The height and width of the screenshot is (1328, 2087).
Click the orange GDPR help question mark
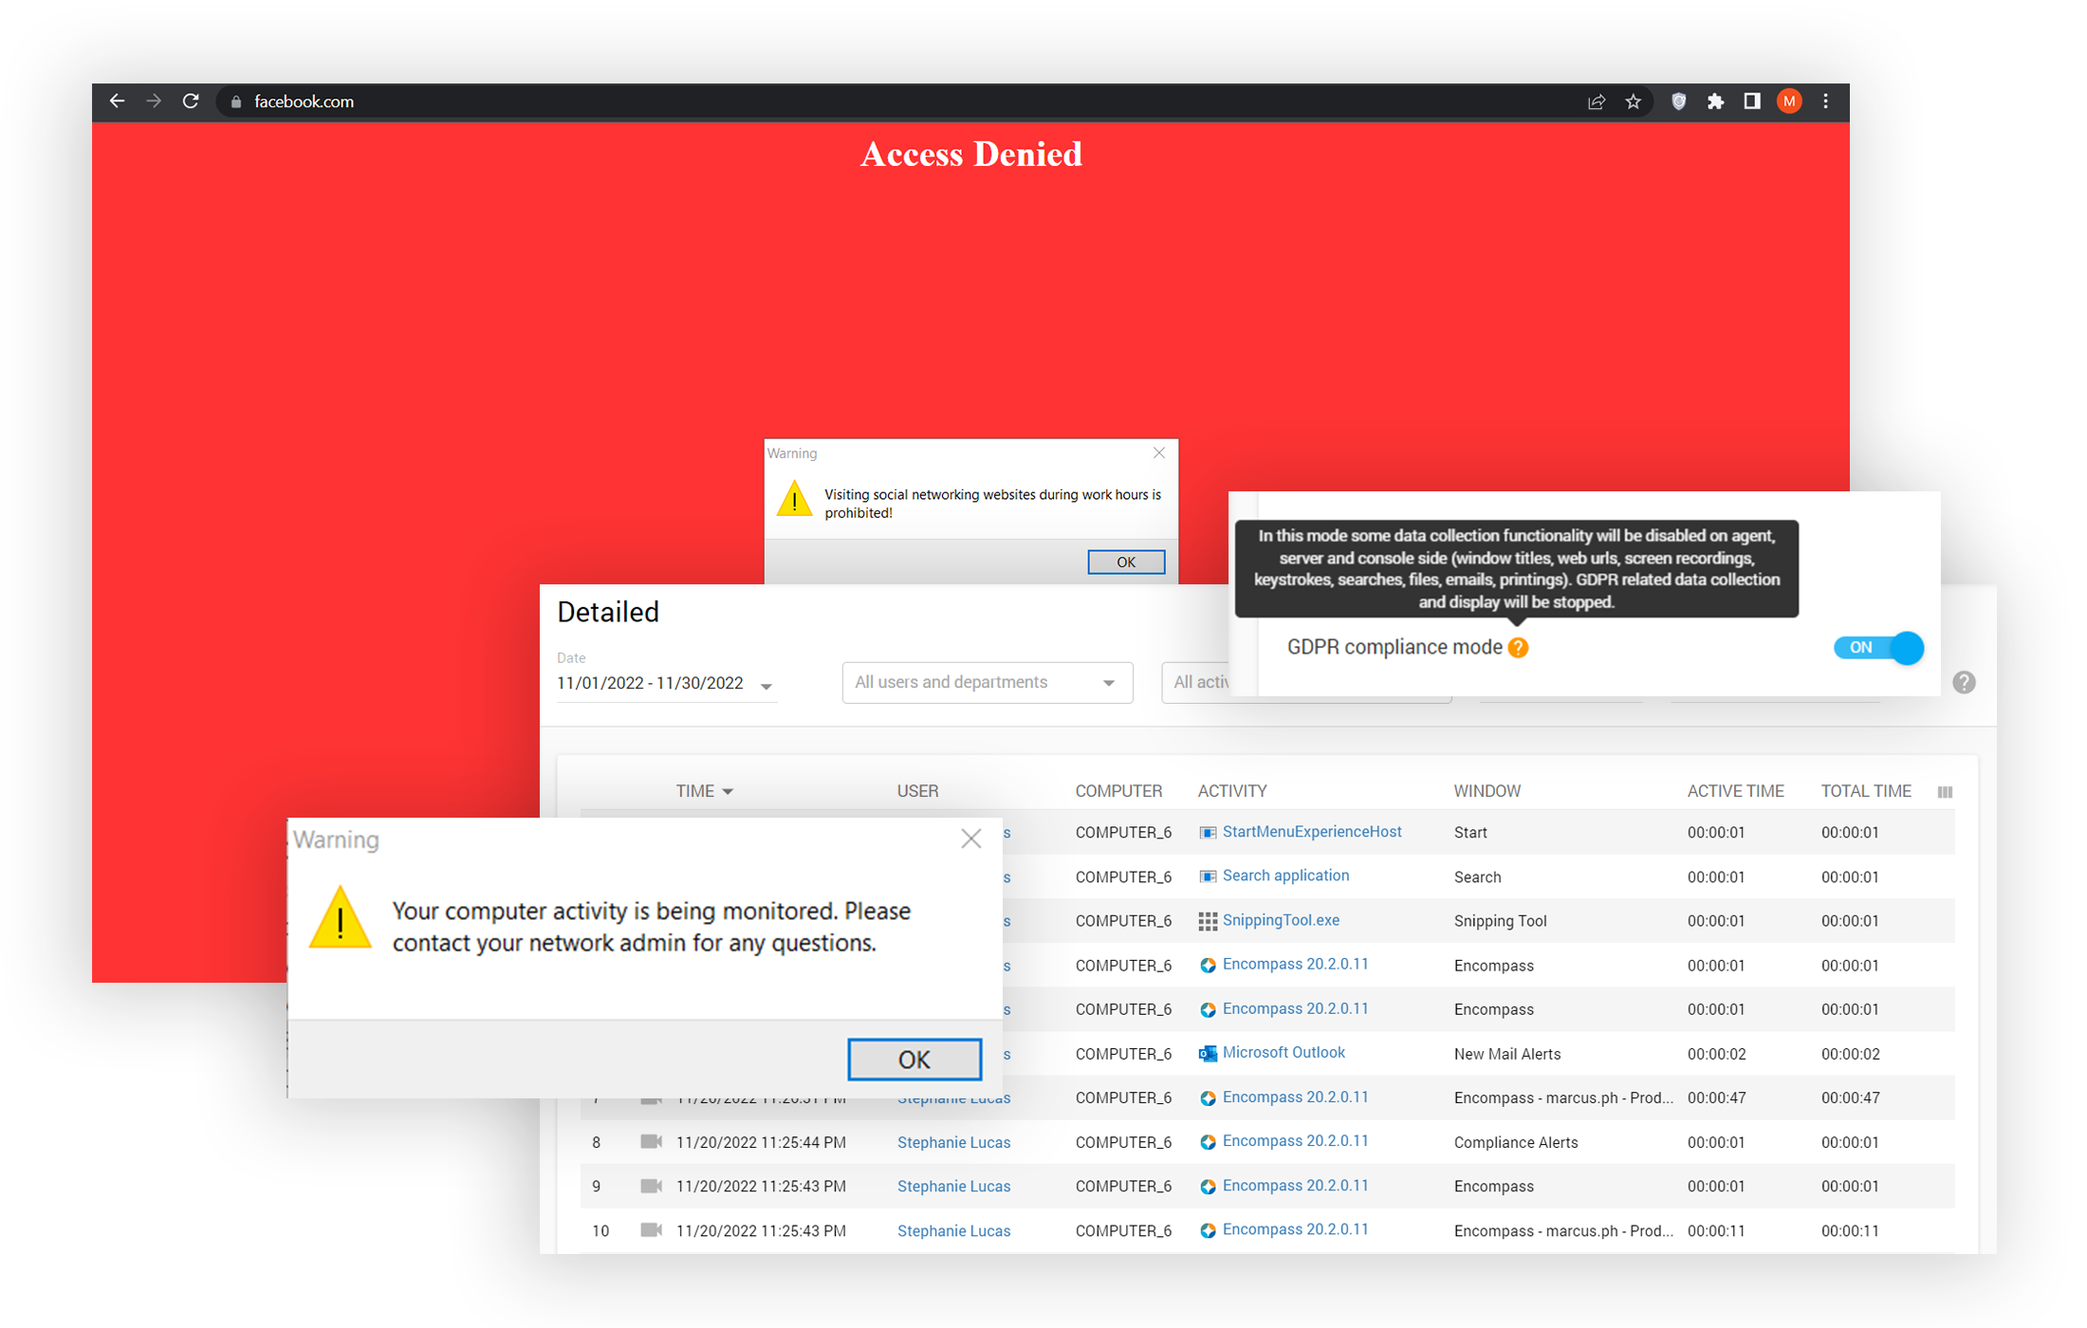click(1518, 648)
